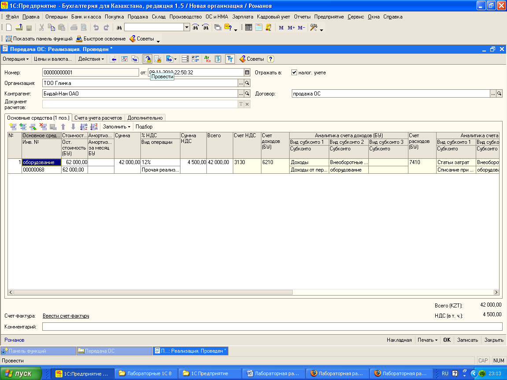Click the Delete row red cross icon
The height and width of the screenshot is (380, 507).
(x=43, y=127)
